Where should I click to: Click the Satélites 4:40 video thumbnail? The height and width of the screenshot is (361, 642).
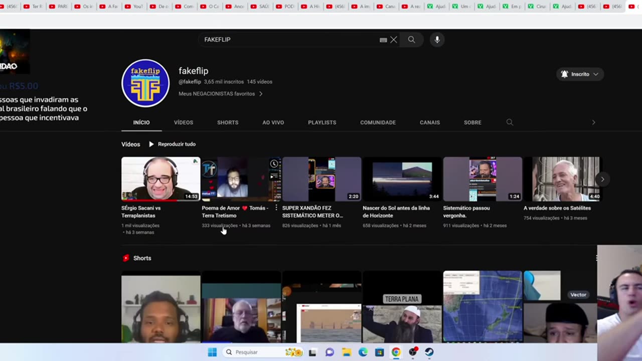pos(563,179)
